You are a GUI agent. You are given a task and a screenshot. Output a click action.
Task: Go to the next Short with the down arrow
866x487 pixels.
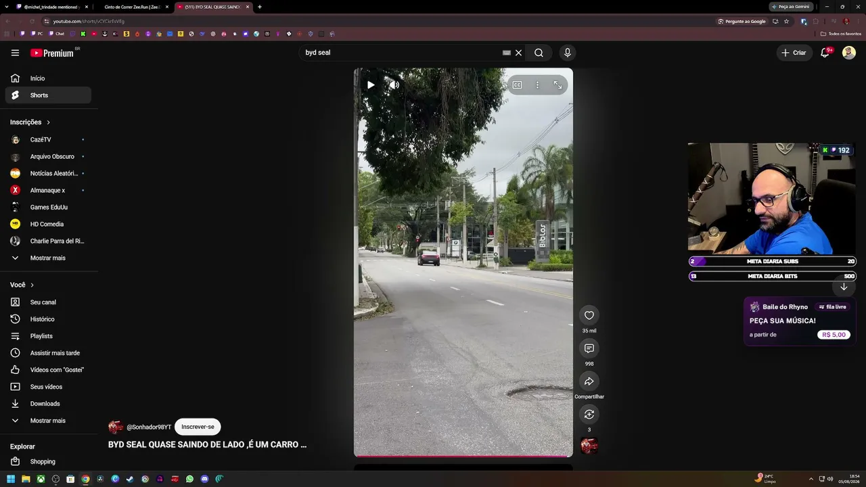tap(844, 287)
